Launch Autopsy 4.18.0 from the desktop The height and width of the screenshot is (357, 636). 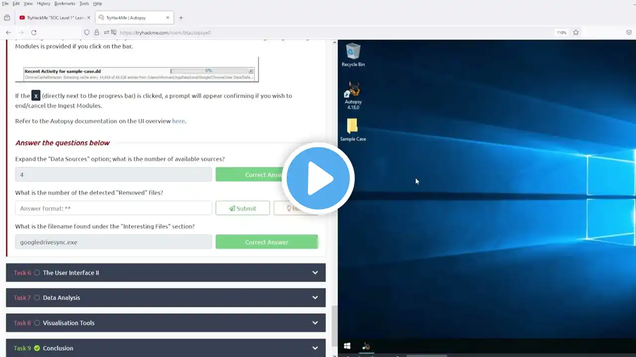coord(353,96)
